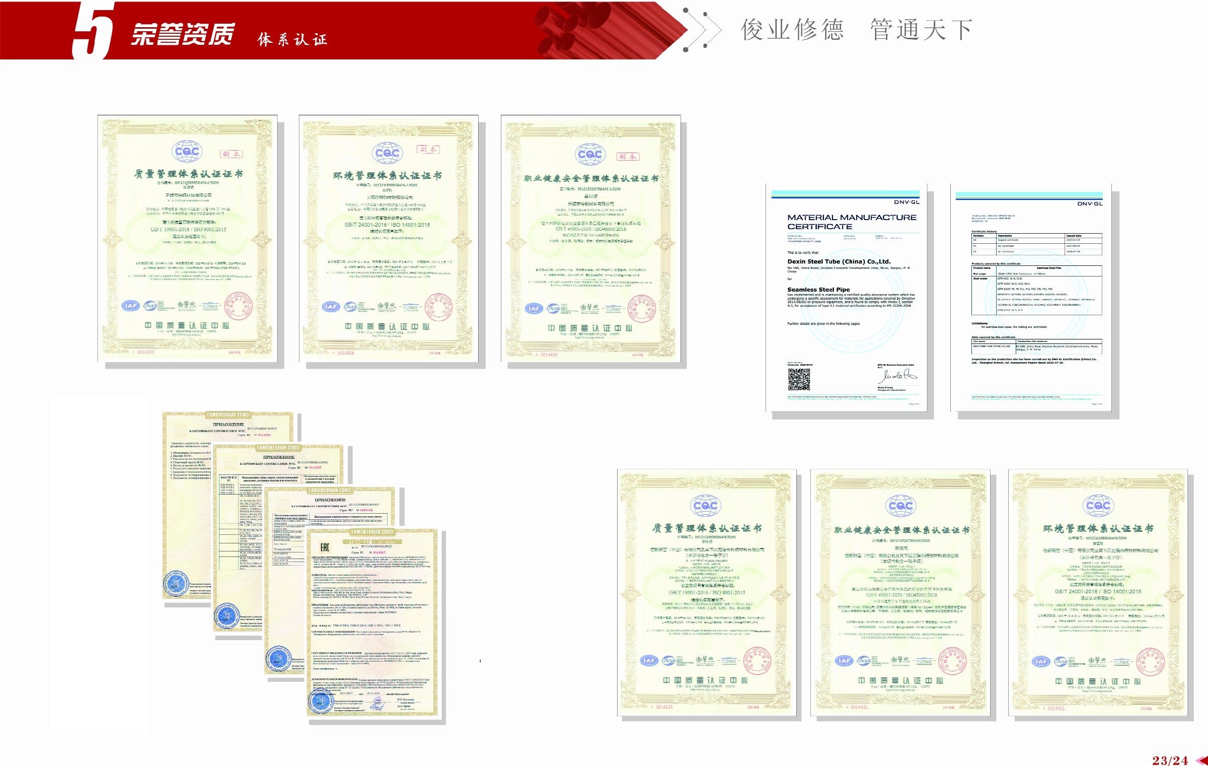Click the 23/24 page number
Screen dimensions: 1208x766
point(1170,760)
